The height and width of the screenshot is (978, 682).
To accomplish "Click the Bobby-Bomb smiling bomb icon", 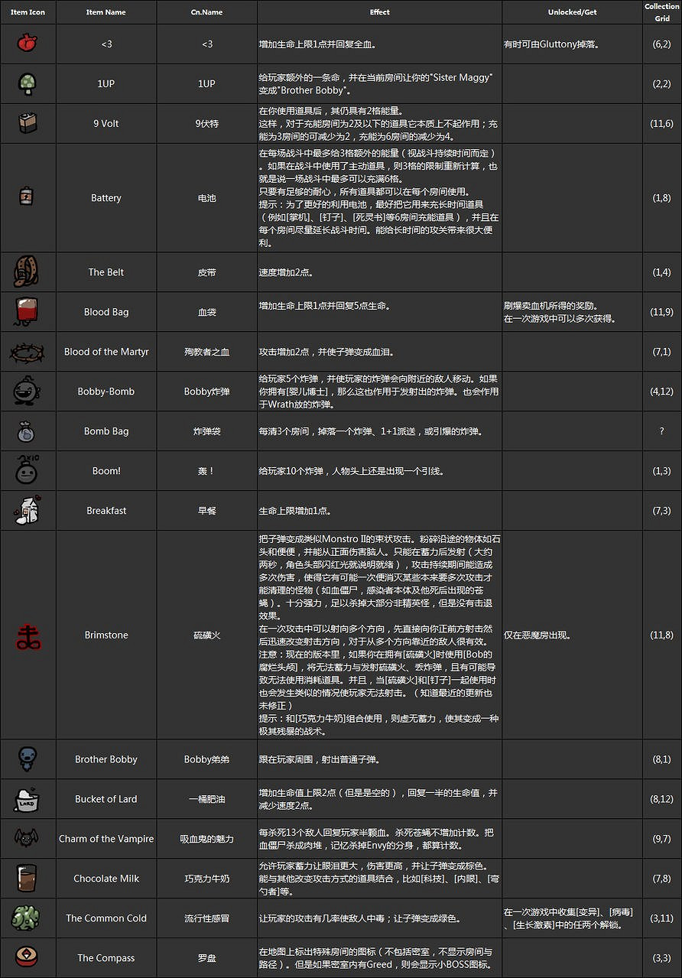I will click(x=28, y=392).
